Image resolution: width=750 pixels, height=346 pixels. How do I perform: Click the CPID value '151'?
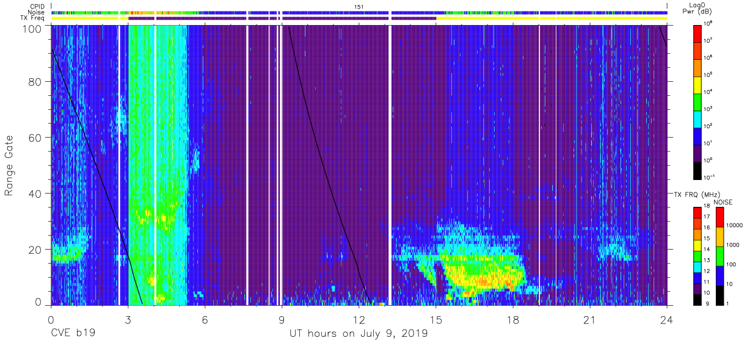[359, 6]
